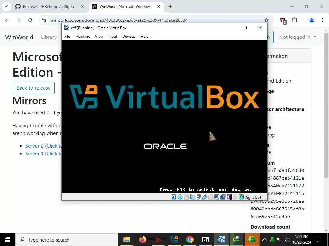Image resolution: width=329 pixels, height=246 pixels.
Task: Open the Chrome three-dot menu
Action: tap(322, 20)
